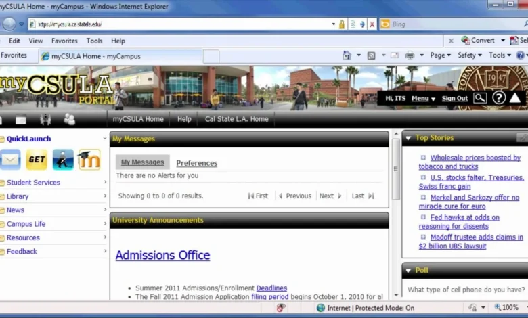
Task: Click the security lock icon in address bar
Action: click(341, 24)
